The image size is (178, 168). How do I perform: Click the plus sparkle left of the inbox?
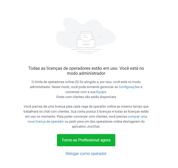tap(74, 33)
